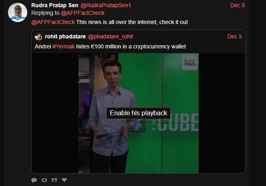Click the Rudra Pratap Sen display name
Viewport: 266px width, 186px height.
click(54, 5)
